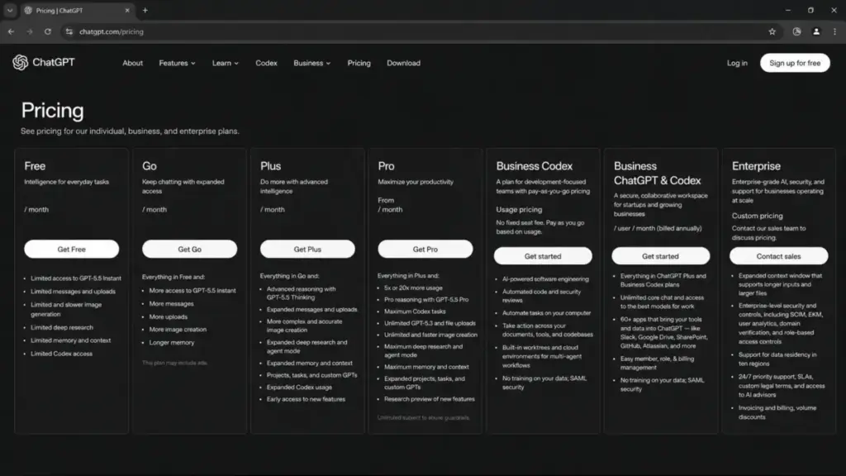Click 'Limited deep research' feature text
Viewport: 846px width, 476px height.
(62, 327)
